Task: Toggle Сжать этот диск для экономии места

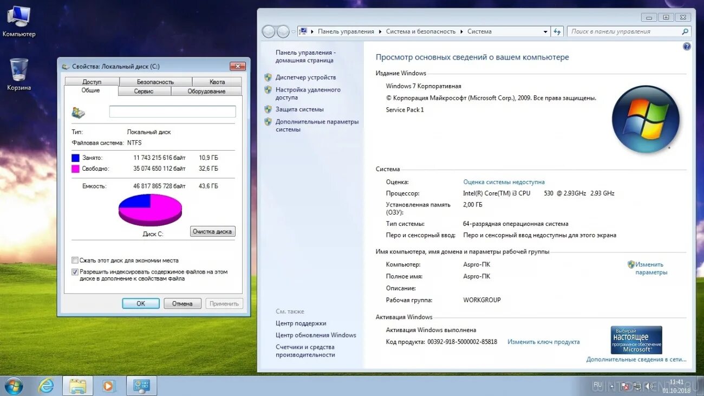Action: pyautogui.click(x=75, y=261)
